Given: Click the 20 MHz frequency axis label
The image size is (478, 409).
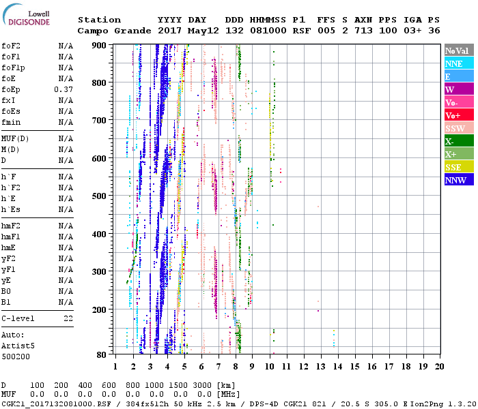Looking at the screenshot, I should click(x=439, y=367).
